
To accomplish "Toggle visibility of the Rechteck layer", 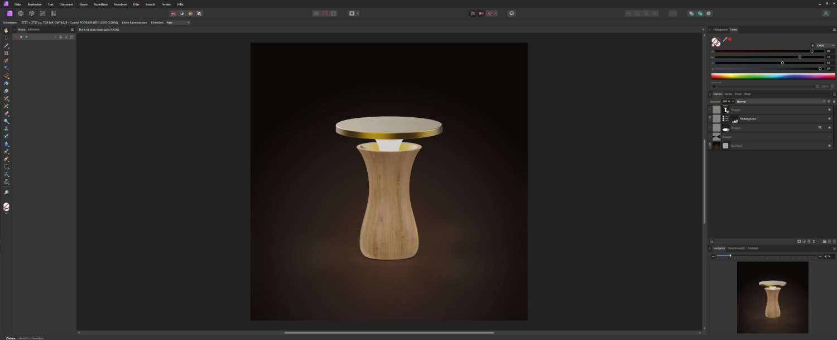I will (x=829, y=146).
